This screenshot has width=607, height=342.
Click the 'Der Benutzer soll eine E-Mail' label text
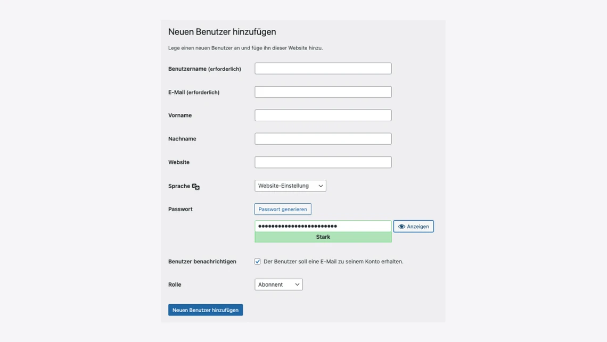point(333,262)
